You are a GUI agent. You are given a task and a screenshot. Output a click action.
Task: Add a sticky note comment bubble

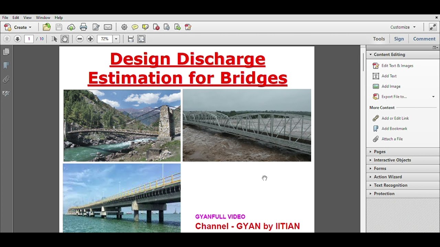click(x=135, y=27)
